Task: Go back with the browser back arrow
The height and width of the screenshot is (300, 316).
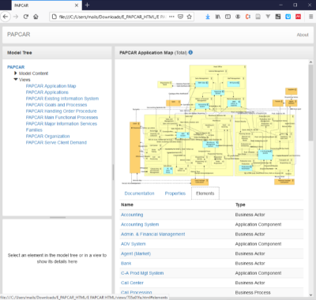Action: coord(6,17)
